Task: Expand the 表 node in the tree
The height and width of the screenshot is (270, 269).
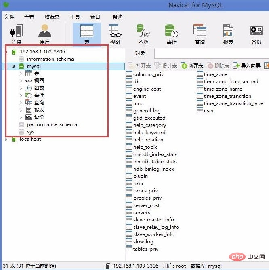Action: tap(21, 74)
